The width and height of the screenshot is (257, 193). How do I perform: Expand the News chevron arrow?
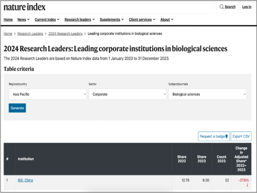click(x=28, y=20)
